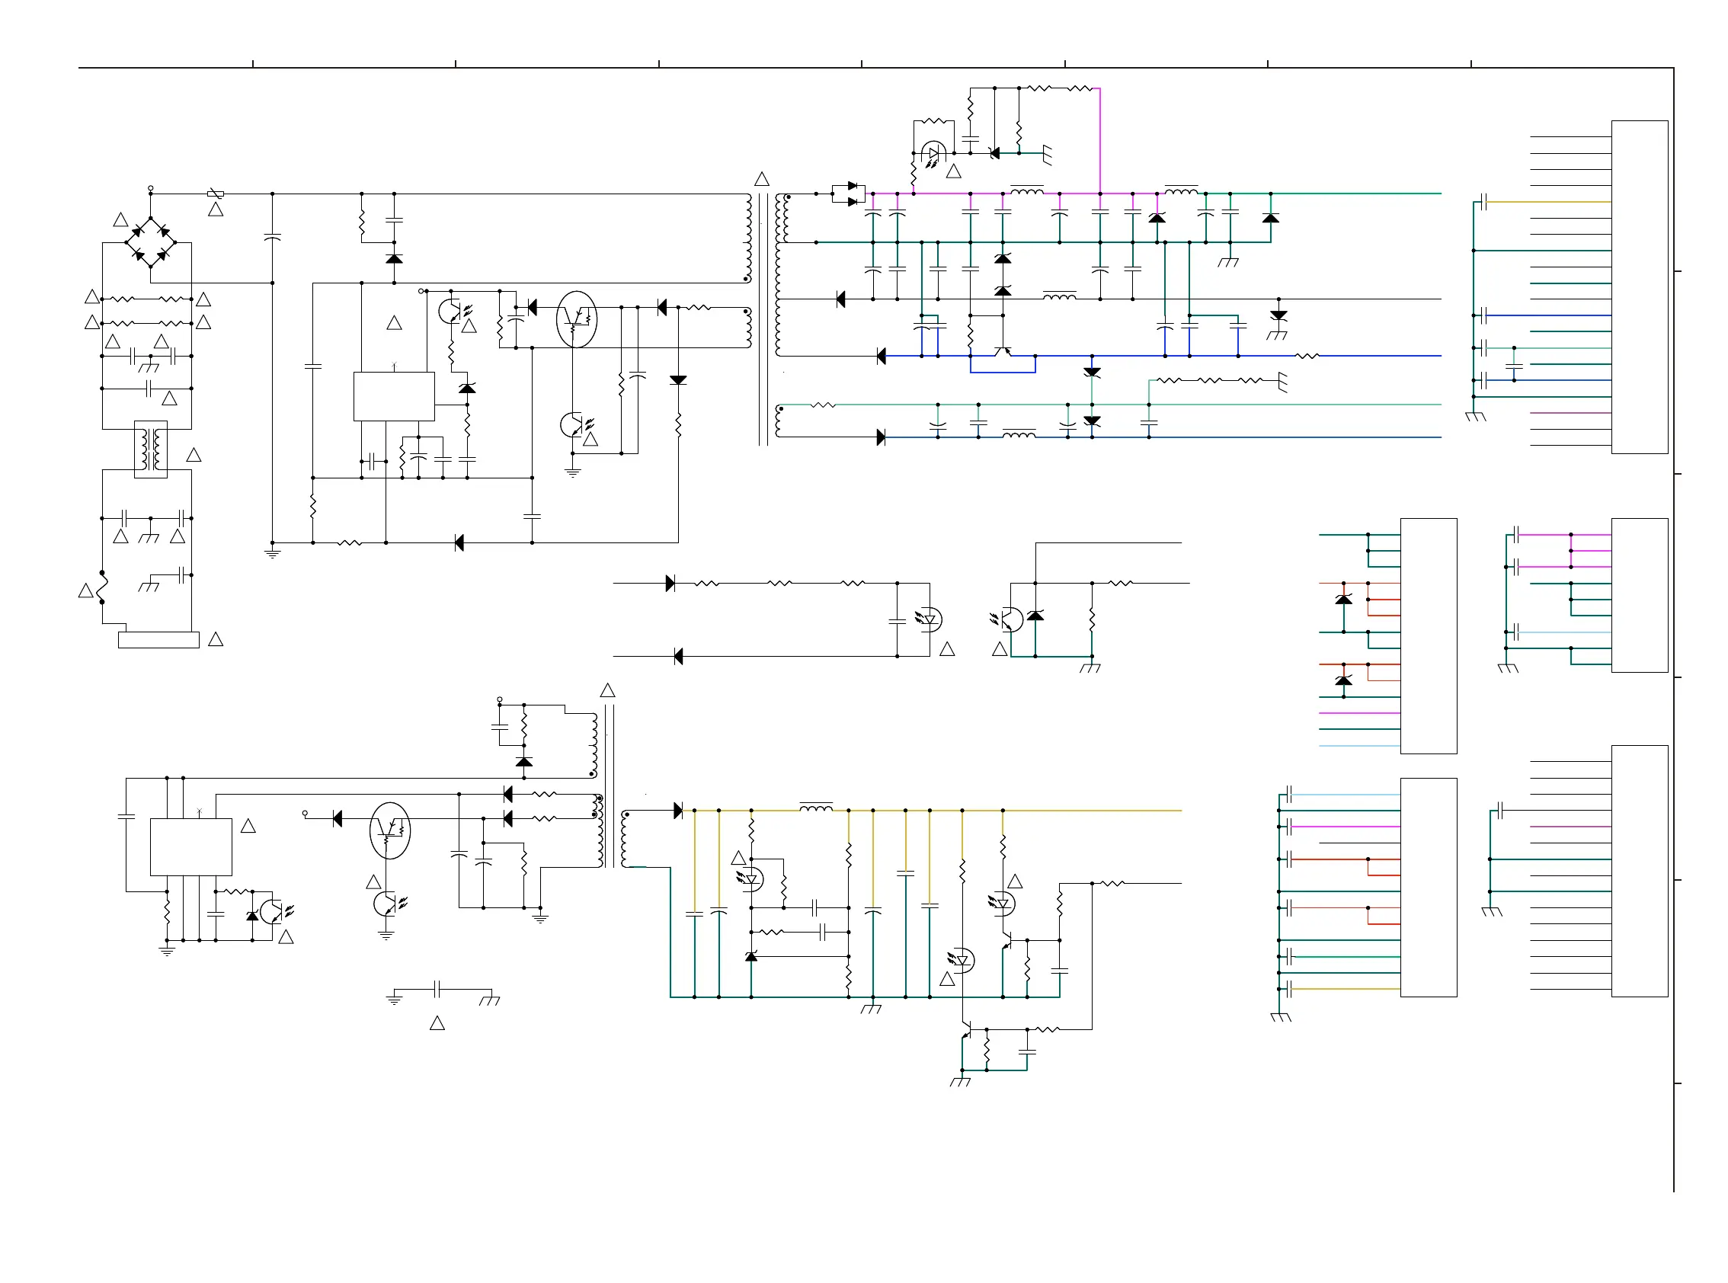The height and width of the screenshot is (1283, 1728).
Task: Select the middle-right connector block
Action: coord(1639,594)
